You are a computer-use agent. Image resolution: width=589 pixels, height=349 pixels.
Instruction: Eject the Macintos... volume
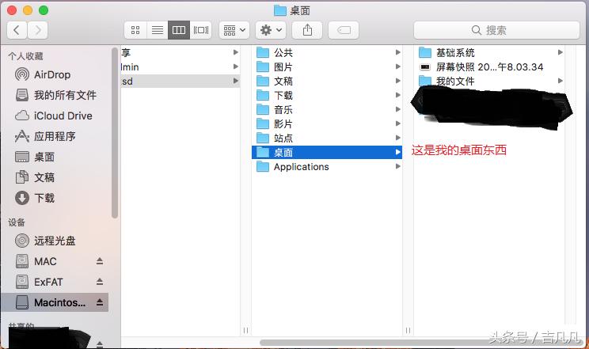click(100, 302)
